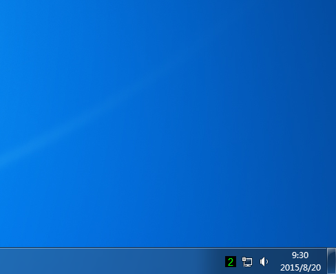Click the date and time notification area
The width and height of the screenshot is (336, 274).
(300, 262)
